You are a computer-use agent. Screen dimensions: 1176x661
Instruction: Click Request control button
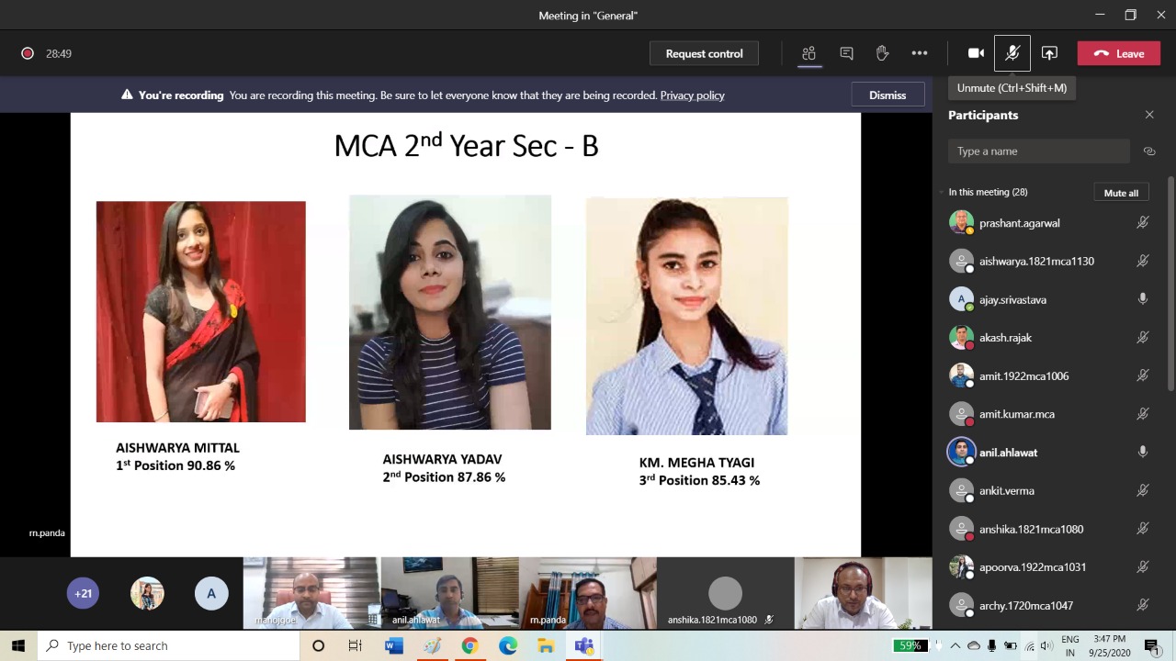click(704, 53)
